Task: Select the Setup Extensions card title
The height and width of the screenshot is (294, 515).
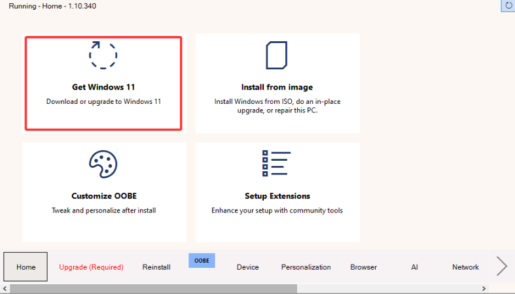Action: click(277, 196)
